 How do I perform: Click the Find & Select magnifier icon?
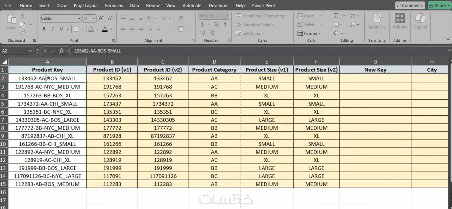(x=353, y=25)
